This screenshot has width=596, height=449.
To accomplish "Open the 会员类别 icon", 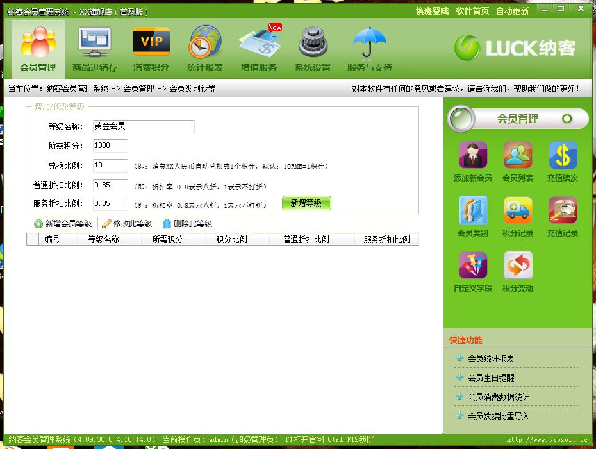I will pyautogui.click(x=472, y=211).
